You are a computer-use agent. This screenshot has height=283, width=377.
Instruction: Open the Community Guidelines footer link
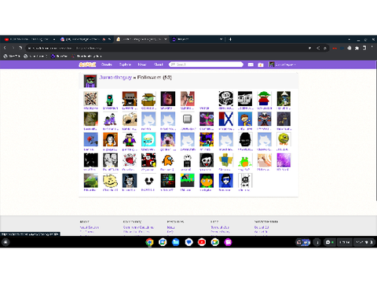coord(138,227)
